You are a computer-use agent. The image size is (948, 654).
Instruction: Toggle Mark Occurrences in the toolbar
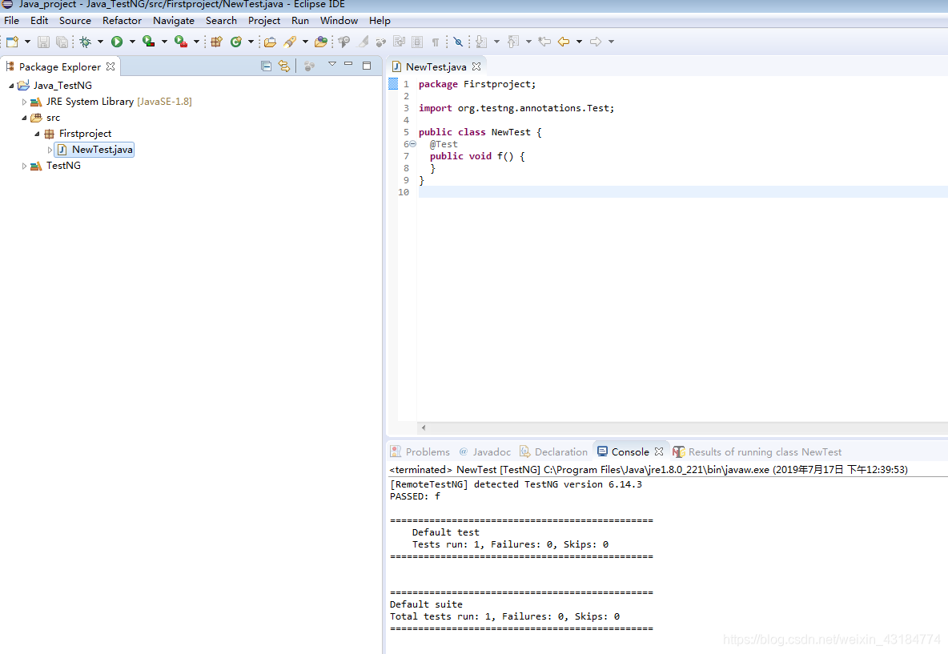coord(362,42)
